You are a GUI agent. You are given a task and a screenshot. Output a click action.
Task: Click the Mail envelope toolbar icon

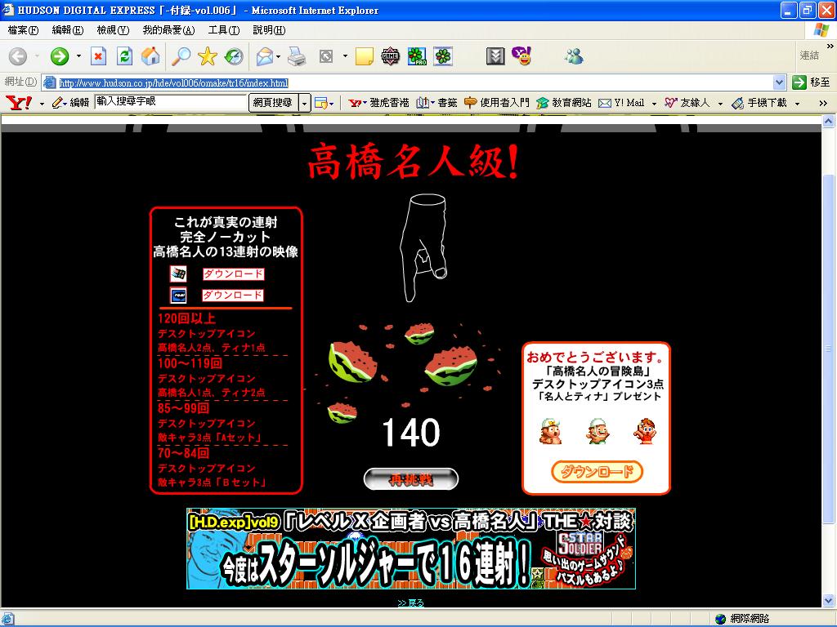(265, 56)
